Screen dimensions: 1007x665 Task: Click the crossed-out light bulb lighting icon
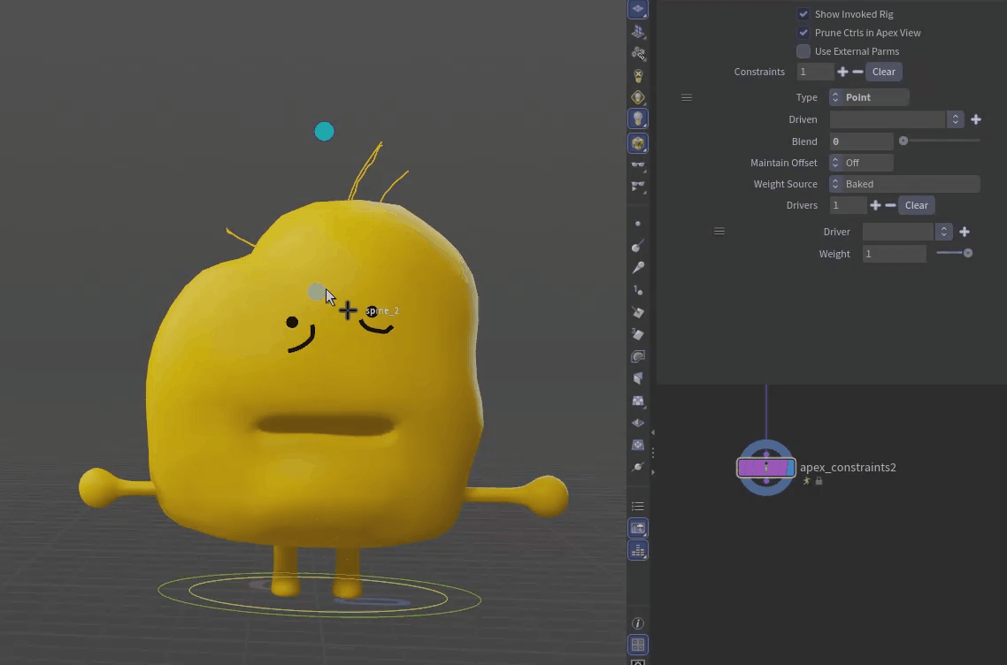point(638,76)
